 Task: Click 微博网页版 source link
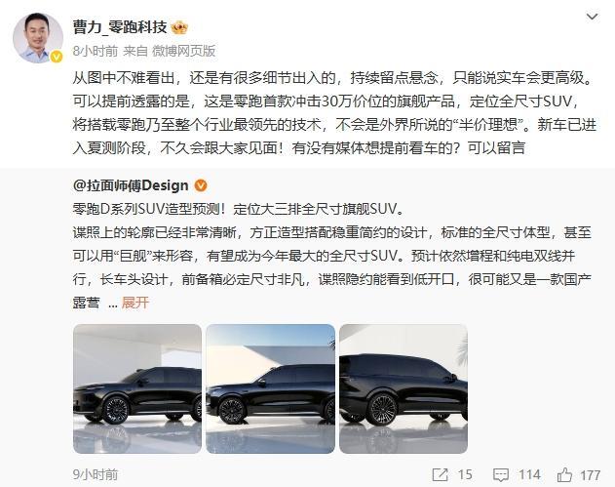click(183, 51)
